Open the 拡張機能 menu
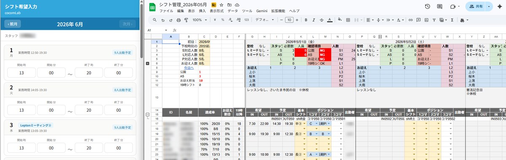This screenshot has height=160, width=506. [278, 10]
